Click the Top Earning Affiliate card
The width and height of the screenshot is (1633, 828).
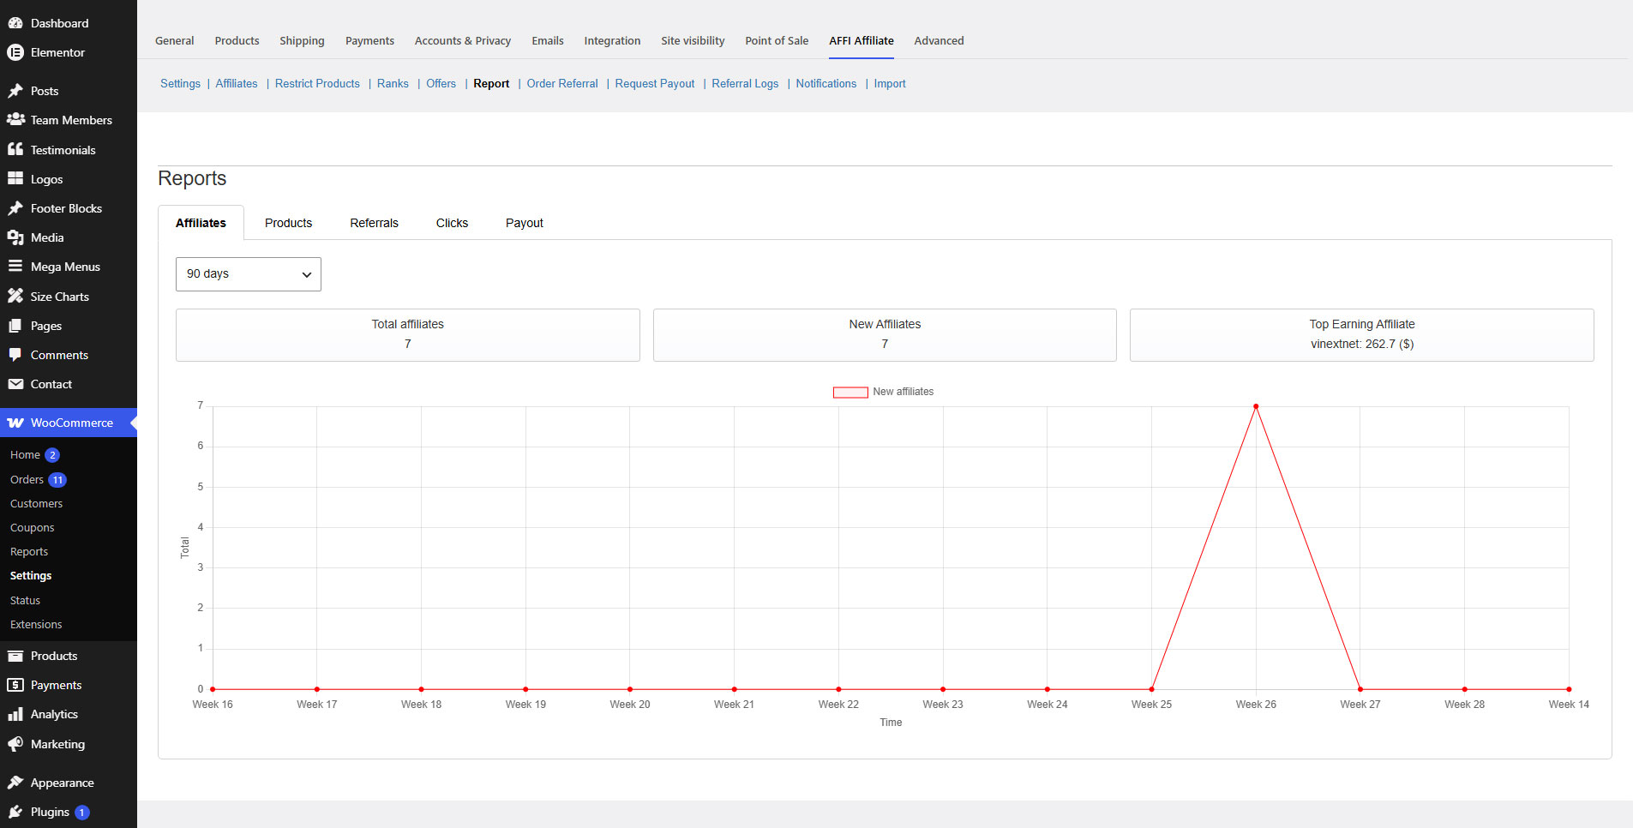[x=1362, y=334]
